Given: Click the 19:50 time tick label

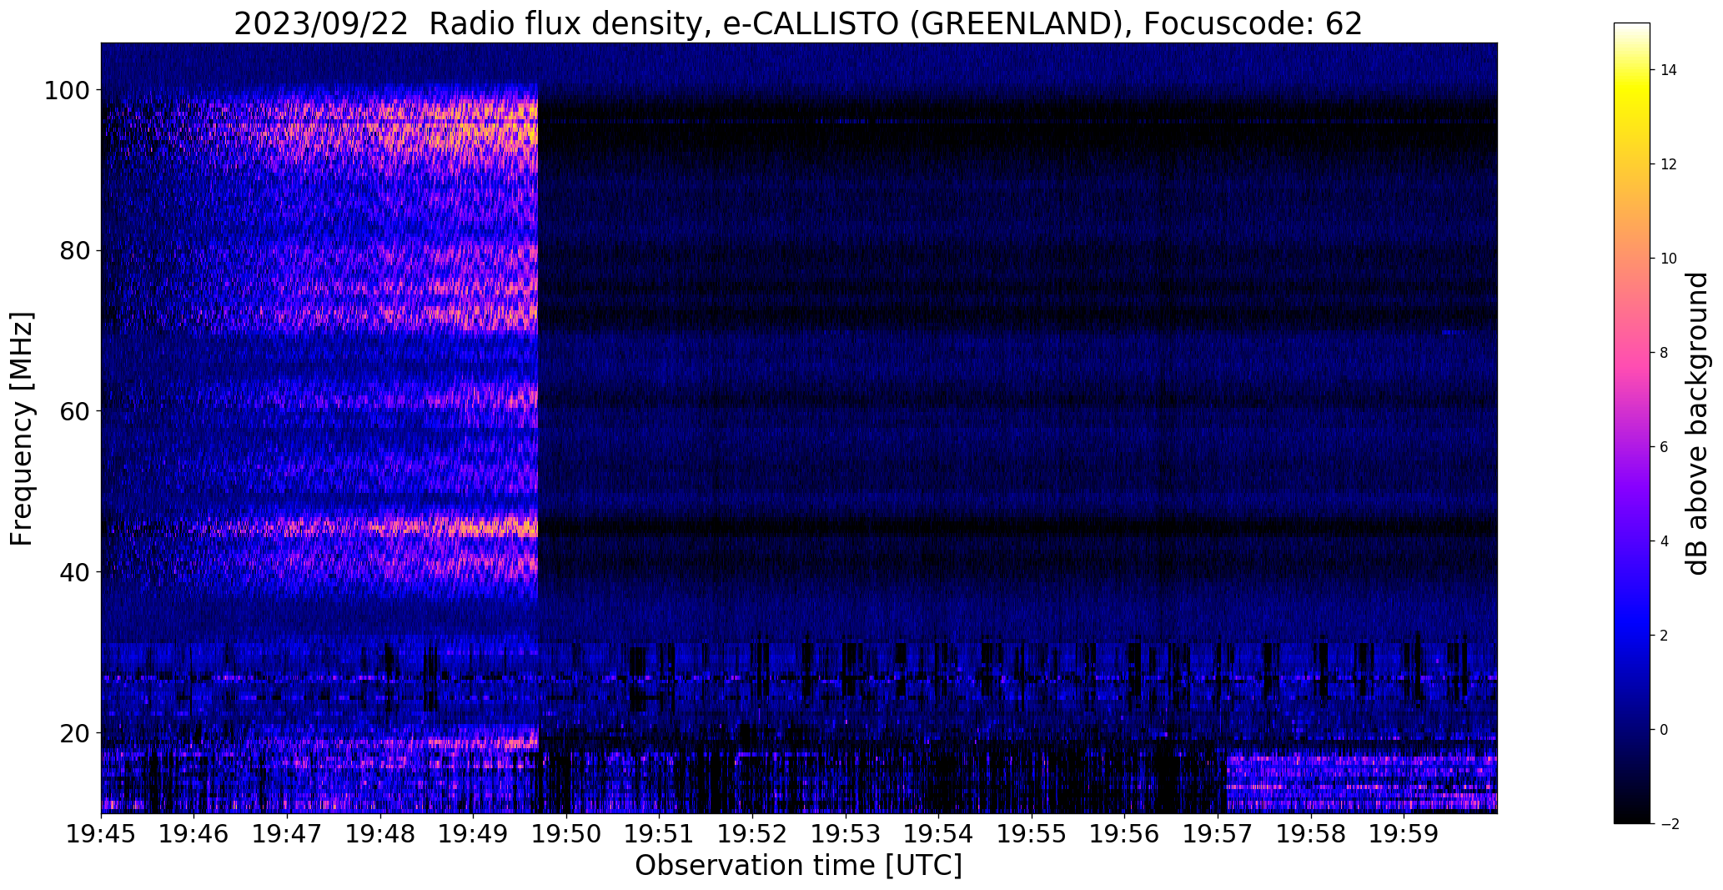Looking at the screenshot, I should [566, 833].
